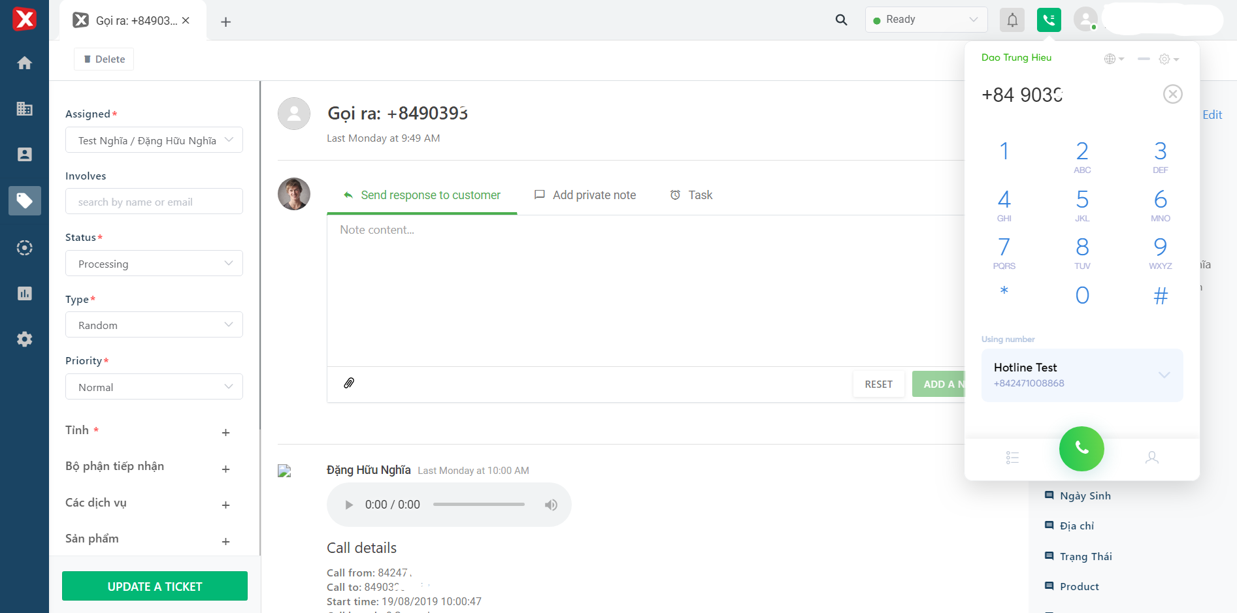This screenshot has height=613, width=1237.
Task: Play the call recording audio
Action: pyautogui.click(x=349, y=505)
